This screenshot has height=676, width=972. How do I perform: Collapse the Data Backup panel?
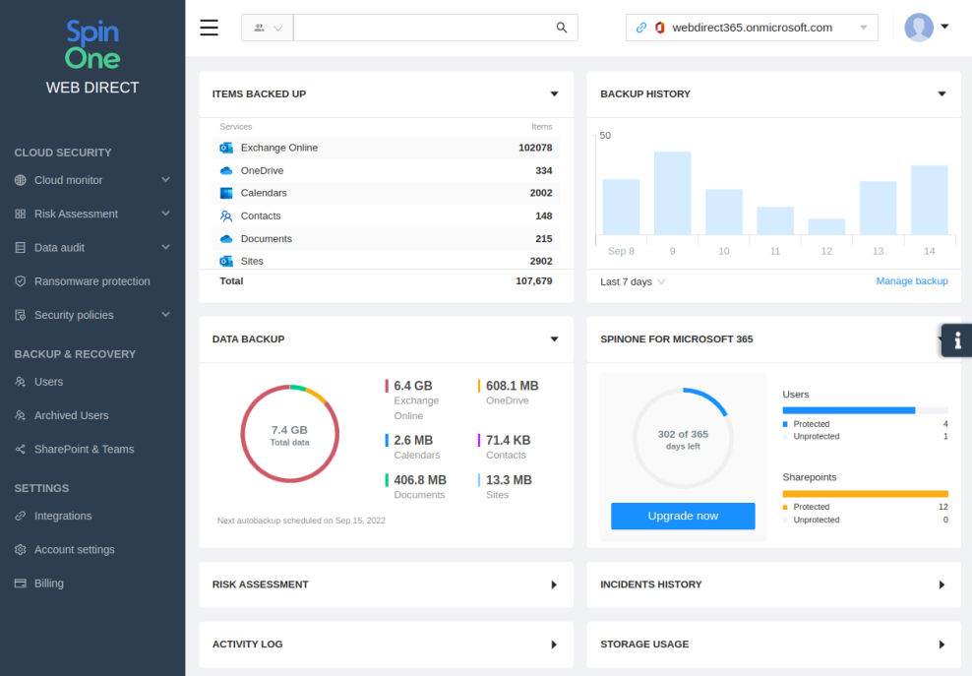click(x=554, y=339)
